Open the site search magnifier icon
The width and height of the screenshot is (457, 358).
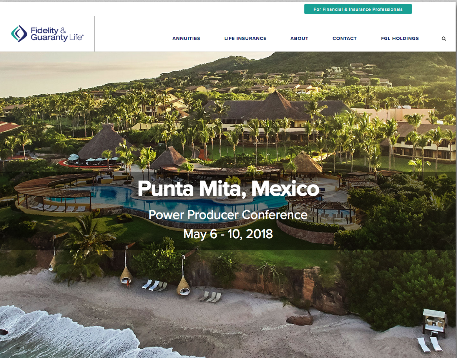(x=444, y=39)
